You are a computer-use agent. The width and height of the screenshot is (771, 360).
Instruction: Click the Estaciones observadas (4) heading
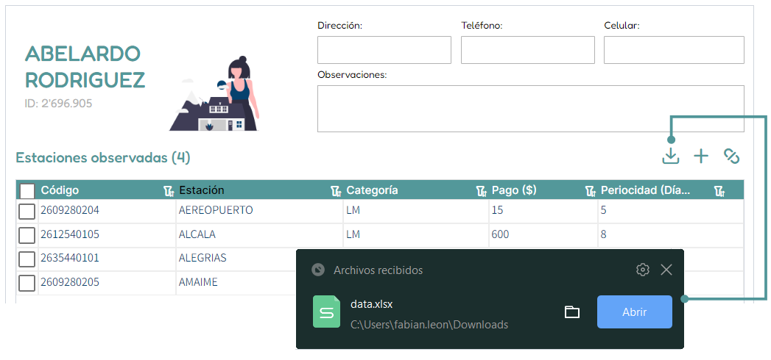click(103, 158)
